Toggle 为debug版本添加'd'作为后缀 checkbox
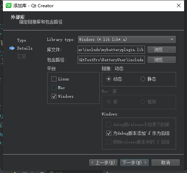187x173 pixels. pos(109,133)
